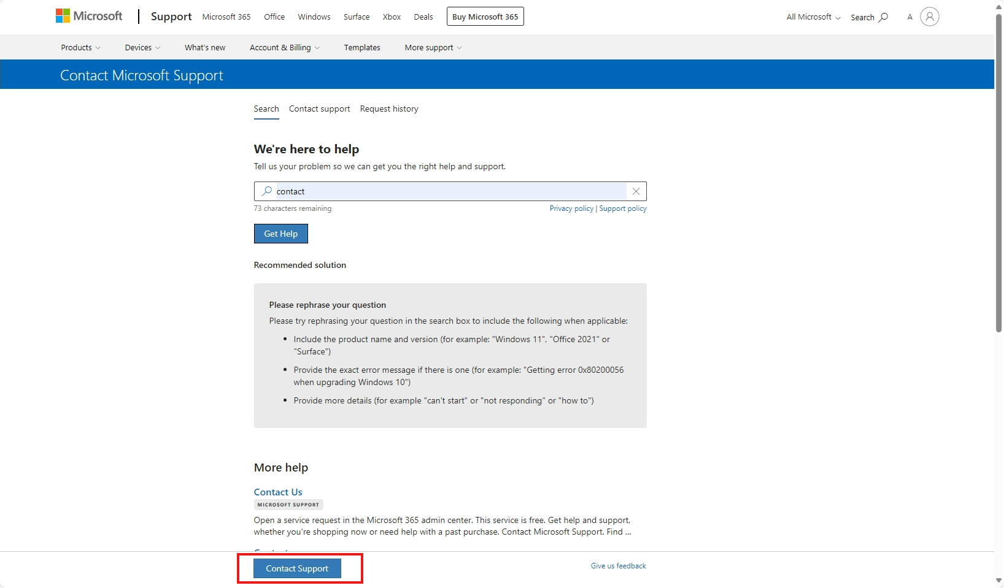Select the Search tab
Image resolution: width=1004 pixels, height=588 pixels.
point(266,109)
